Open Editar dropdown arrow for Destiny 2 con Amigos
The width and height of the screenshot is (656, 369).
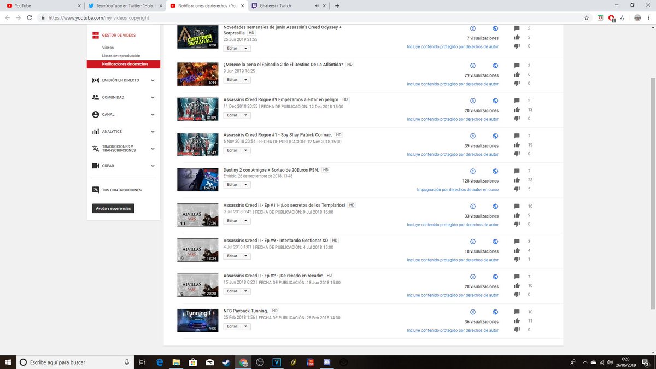[x=246, y=185]
